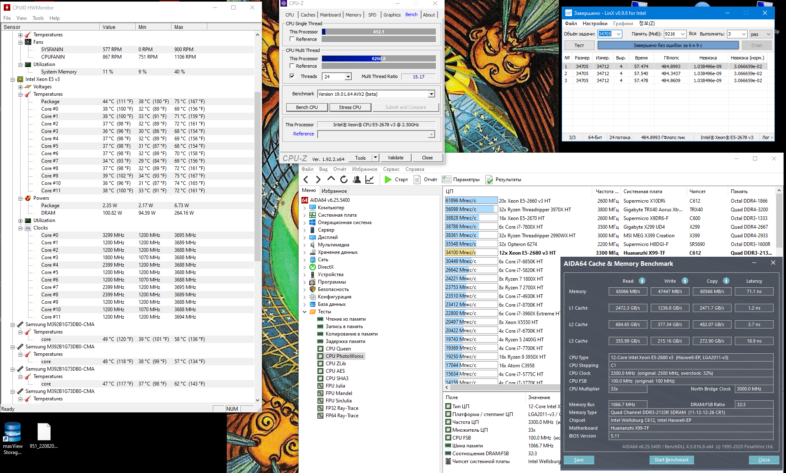
Task: Open the AIDA64 graph chart icon
Action: point(369,180)
